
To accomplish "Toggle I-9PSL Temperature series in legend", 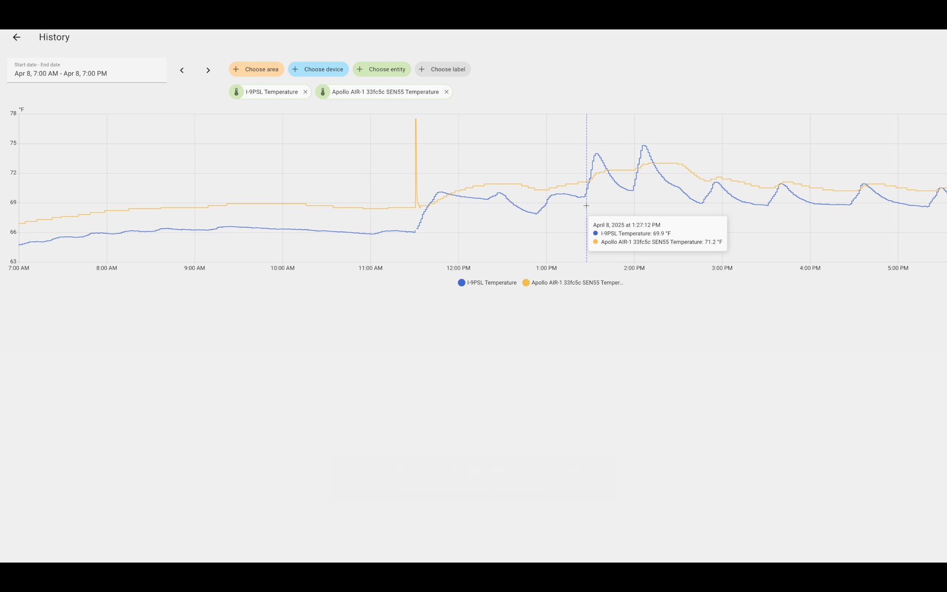I will 491,283.
